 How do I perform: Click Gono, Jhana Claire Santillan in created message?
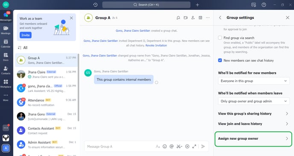tap(133, 31)
